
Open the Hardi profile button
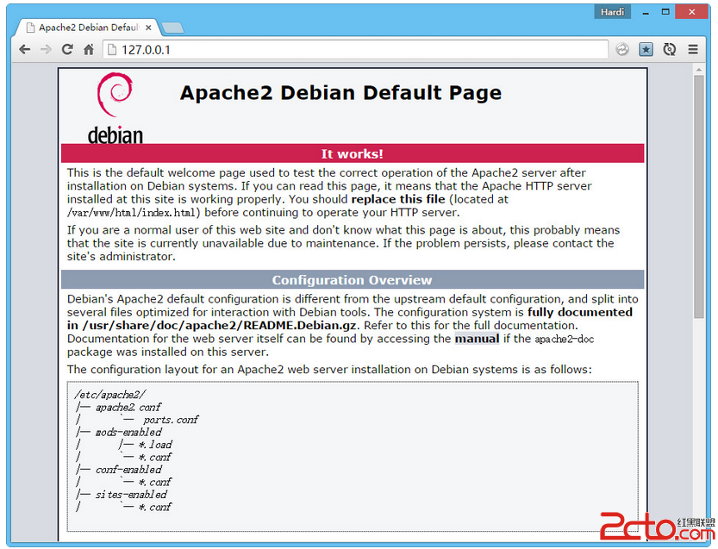612,12
